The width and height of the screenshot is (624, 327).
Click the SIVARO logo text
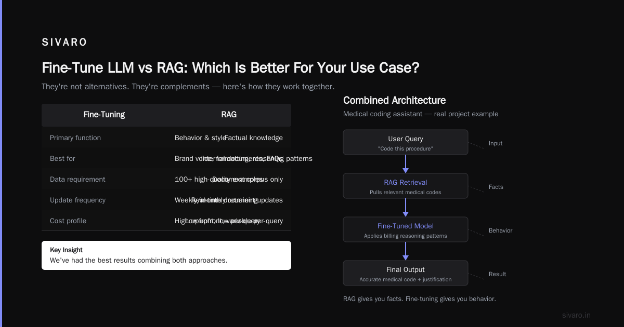64,42
